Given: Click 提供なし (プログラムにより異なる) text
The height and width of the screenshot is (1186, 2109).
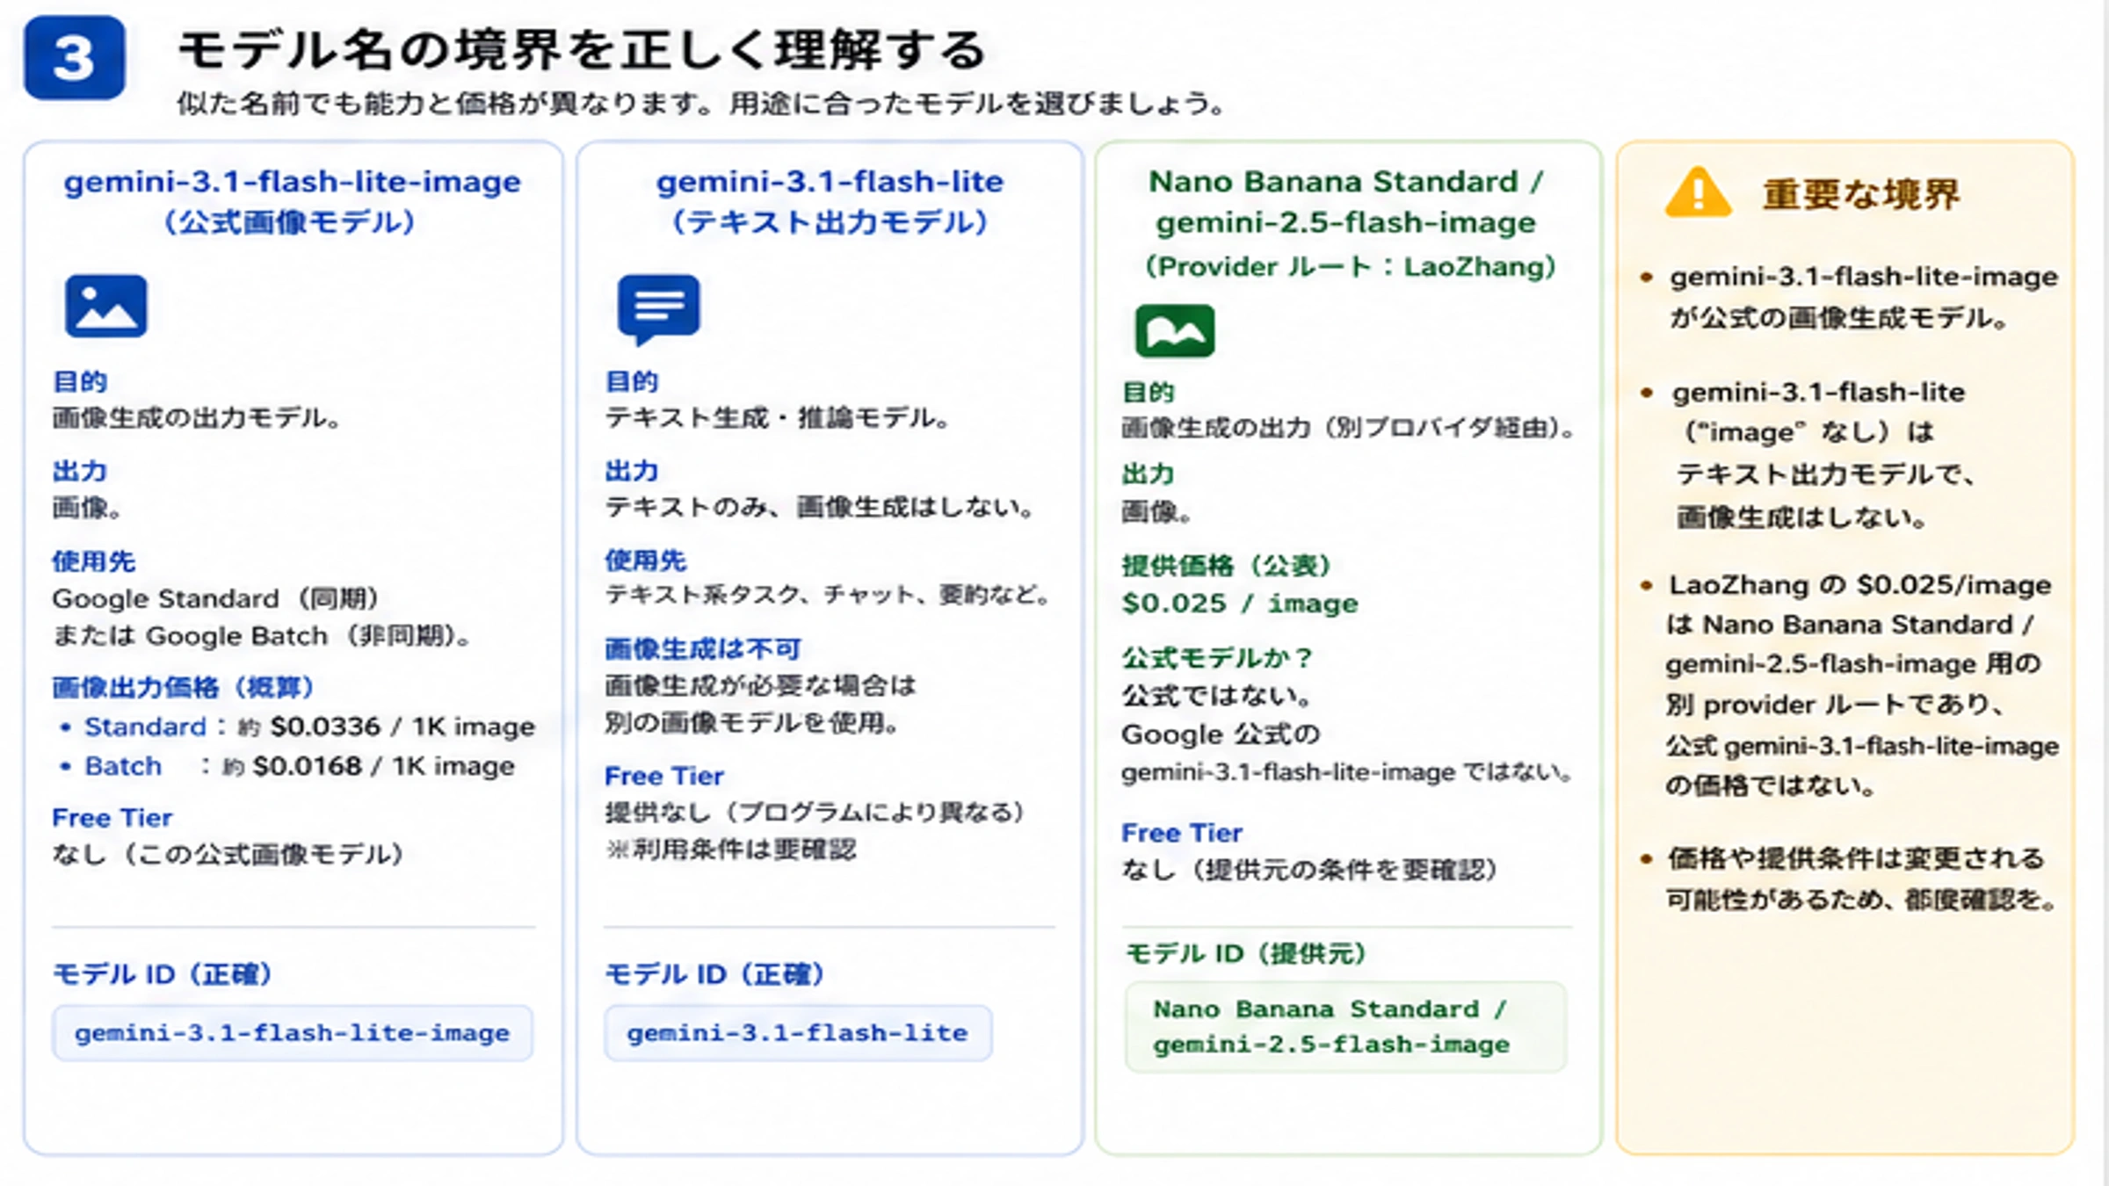Looking at the screenshot, I should tap(815, 813).
